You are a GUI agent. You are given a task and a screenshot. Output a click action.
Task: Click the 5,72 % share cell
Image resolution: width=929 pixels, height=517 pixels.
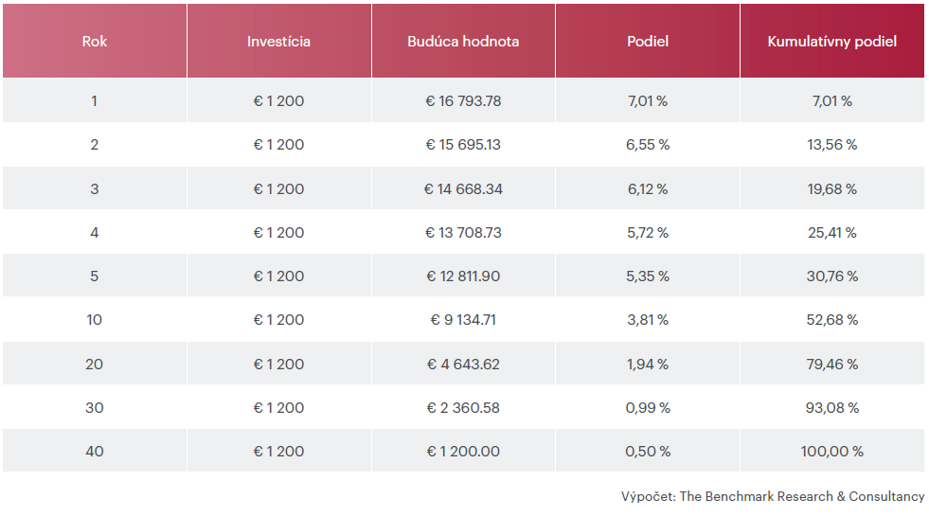tap(648, 232)
